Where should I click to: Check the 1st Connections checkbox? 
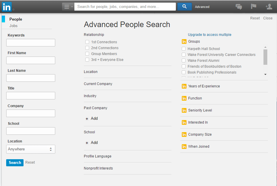87,42
